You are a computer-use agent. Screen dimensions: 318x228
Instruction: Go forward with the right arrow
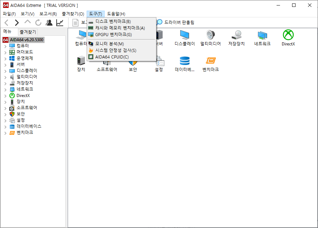(17, 23)
